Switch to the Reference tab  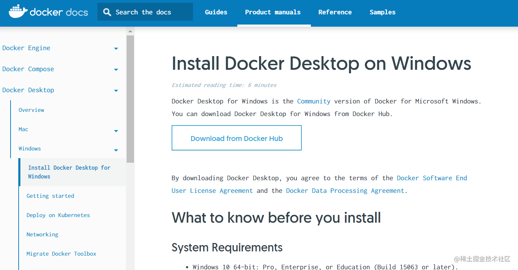tap(335, 12)
